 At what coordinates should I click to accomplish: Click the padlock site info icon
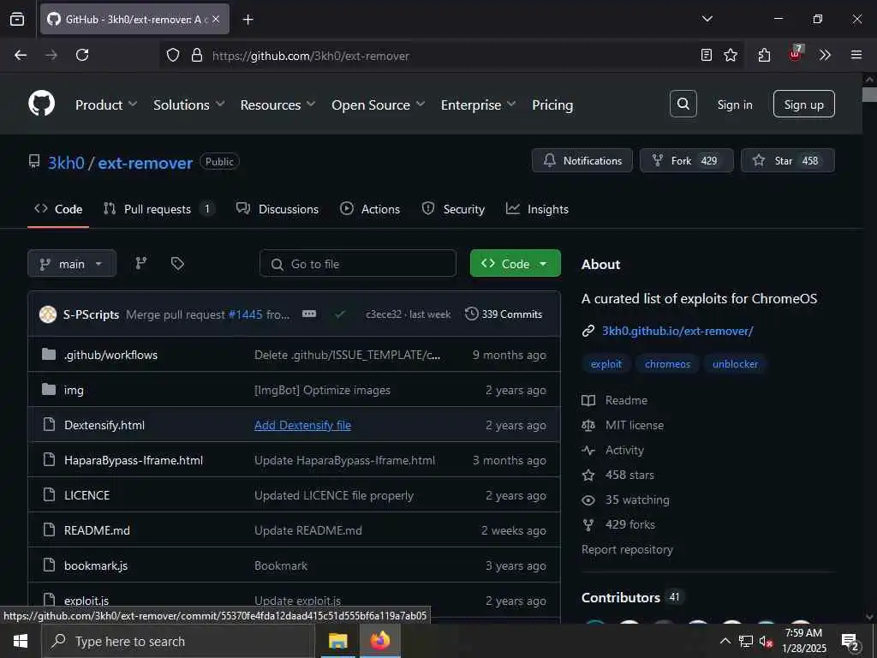(197, 56)
